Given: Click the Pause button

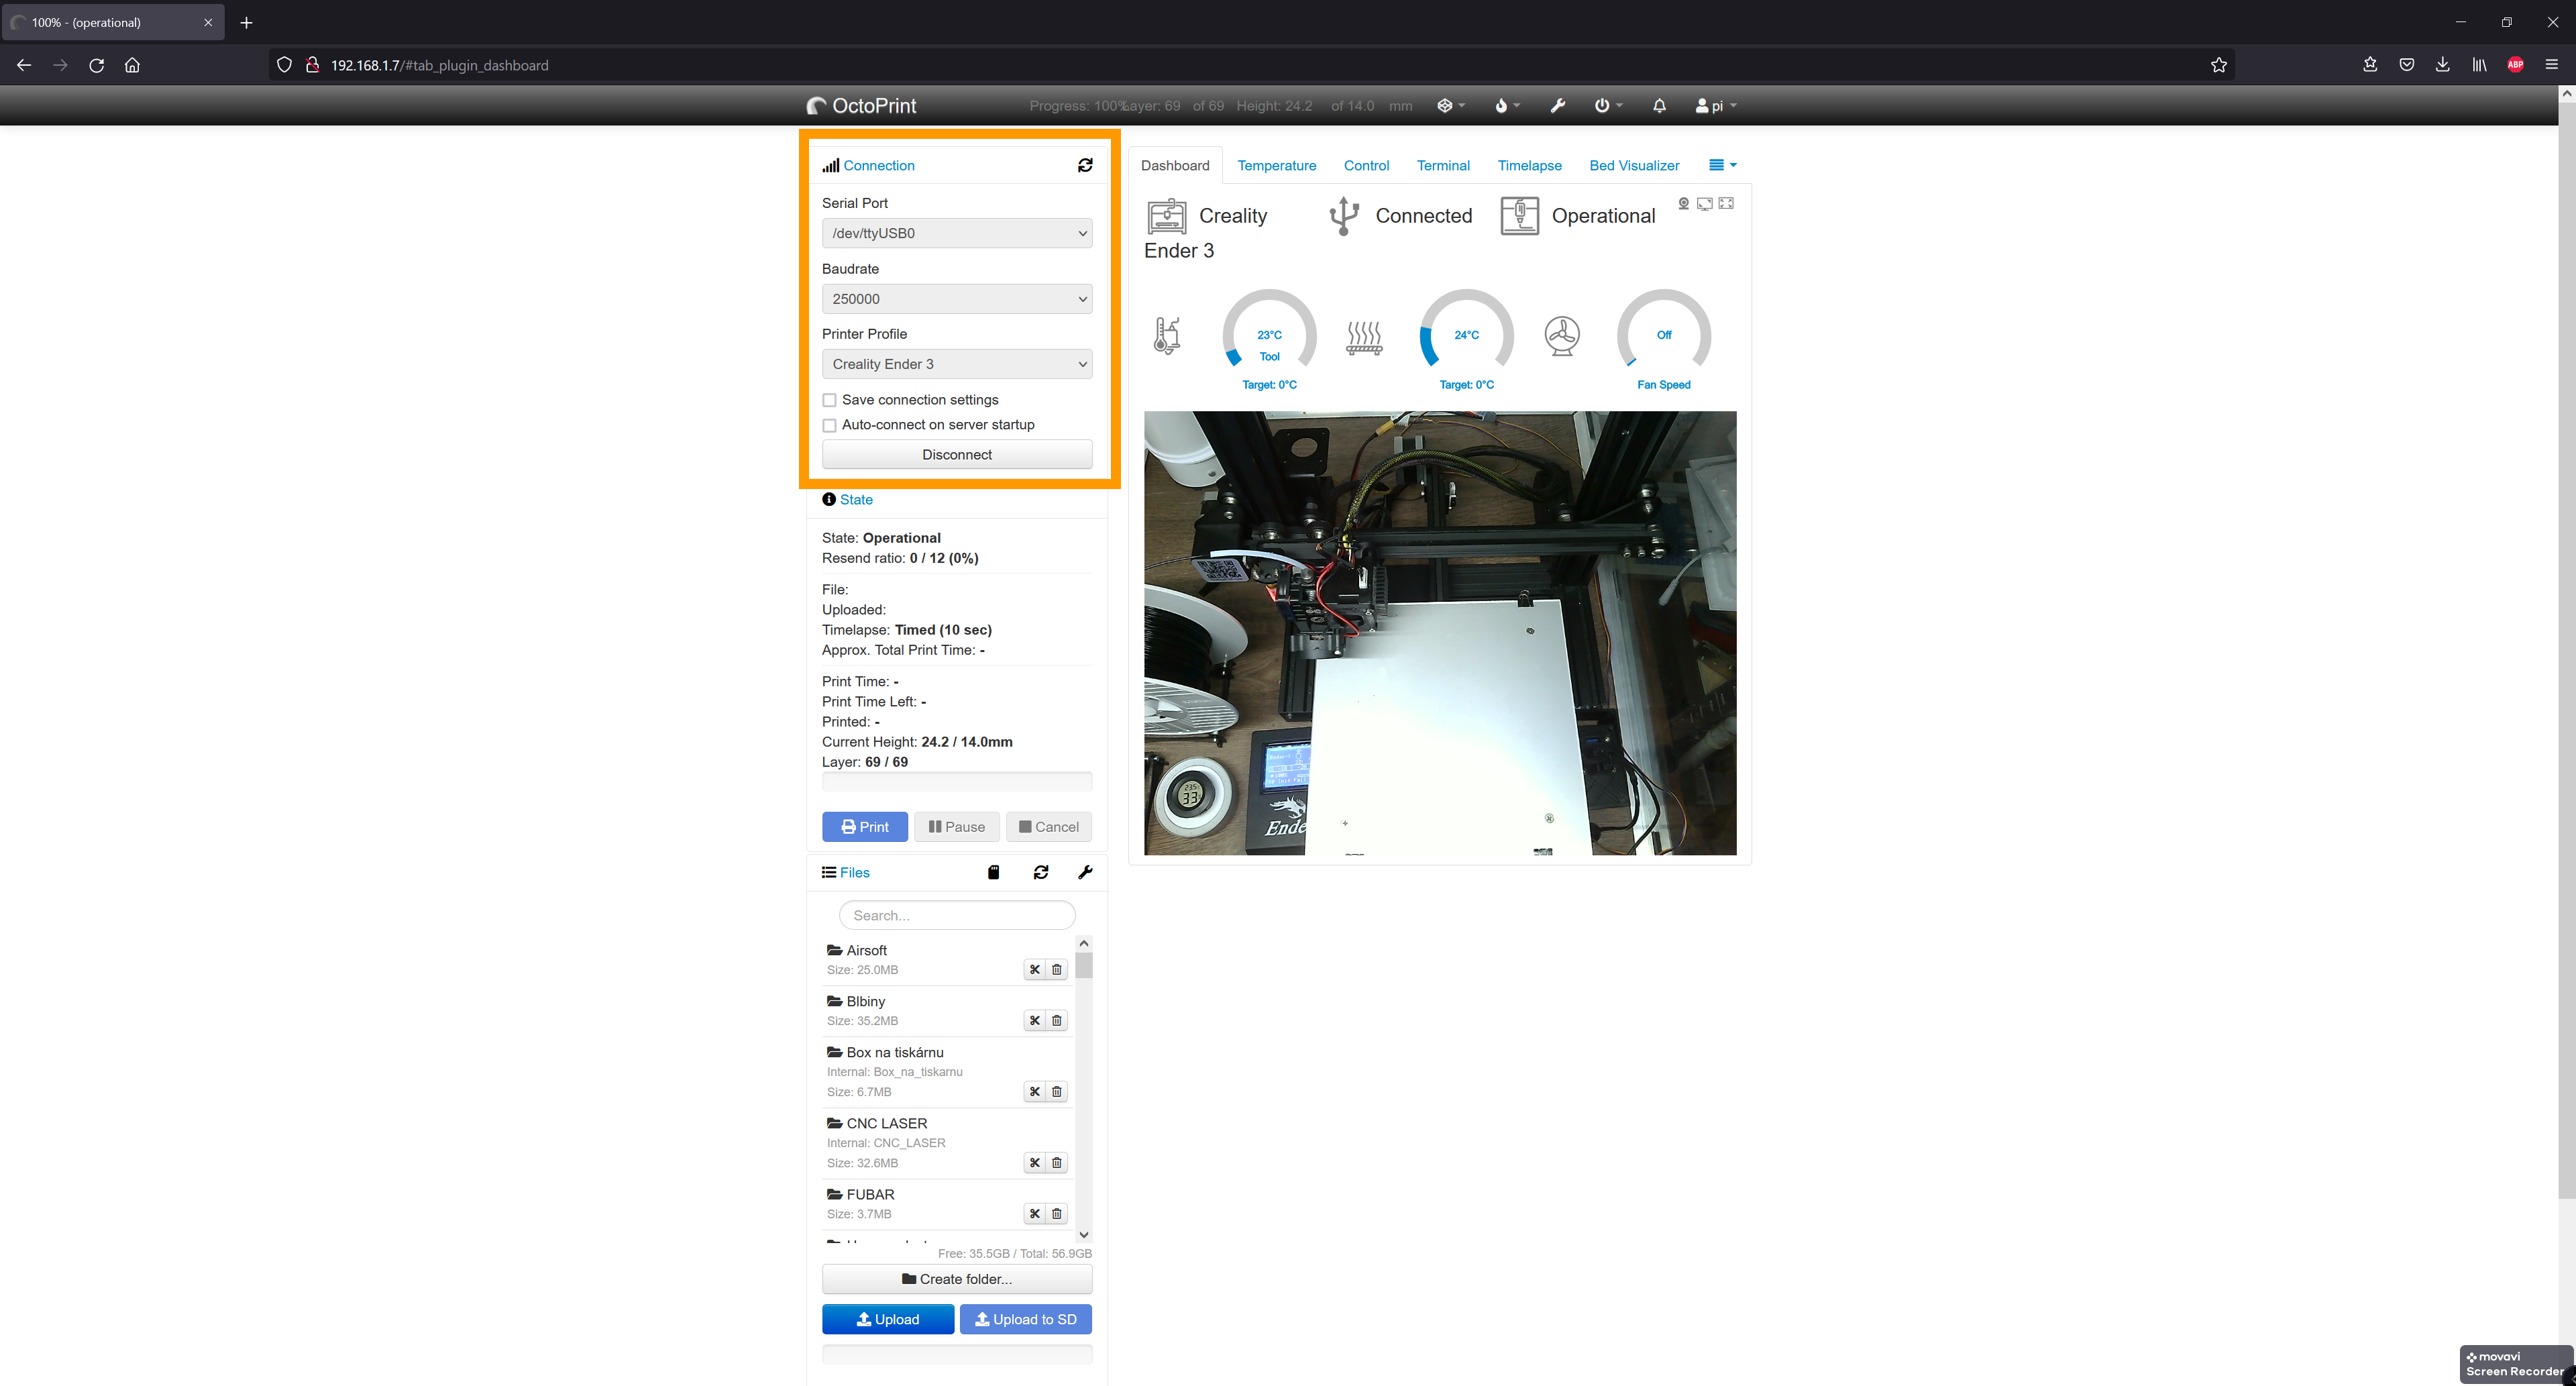Looking at the screenshot, I should 956,827.
